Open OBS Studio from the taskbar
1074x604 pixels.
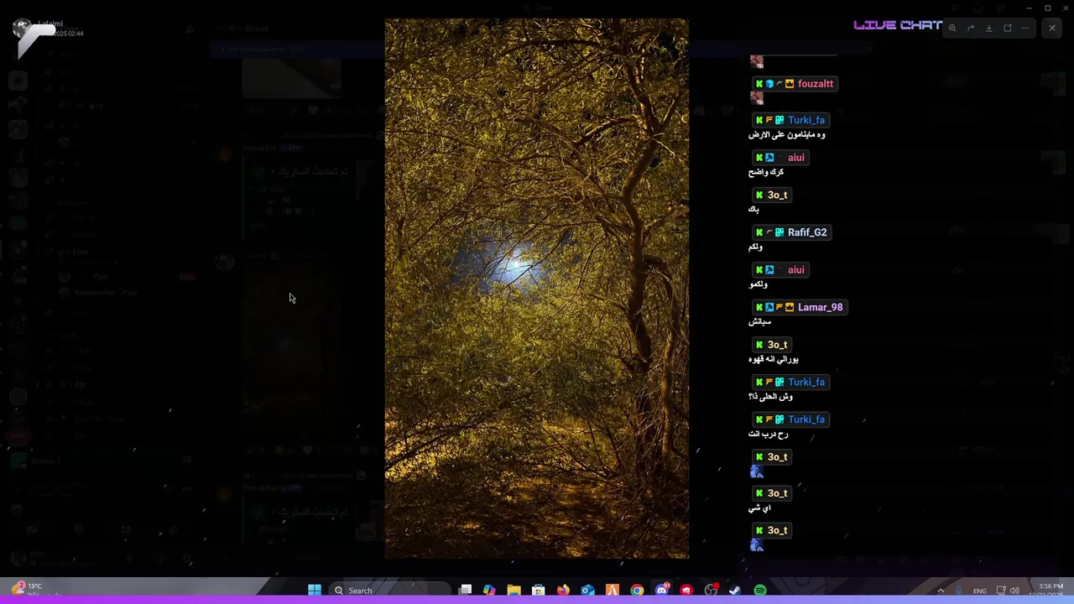point(711,591)
